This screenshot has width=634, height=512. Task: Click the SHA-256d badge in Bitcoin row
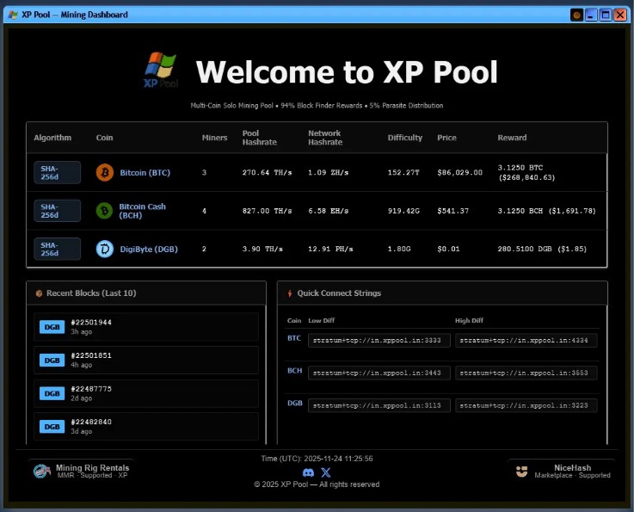pyautogui.click(x=57, y=173)
